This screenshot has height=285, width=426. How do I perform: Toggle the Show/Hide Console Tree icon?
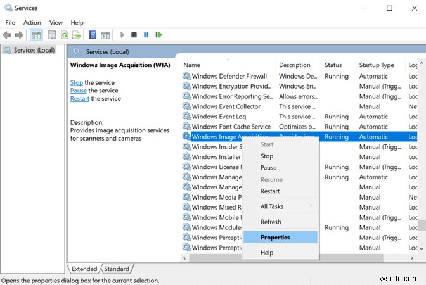[x=36, y=35]
